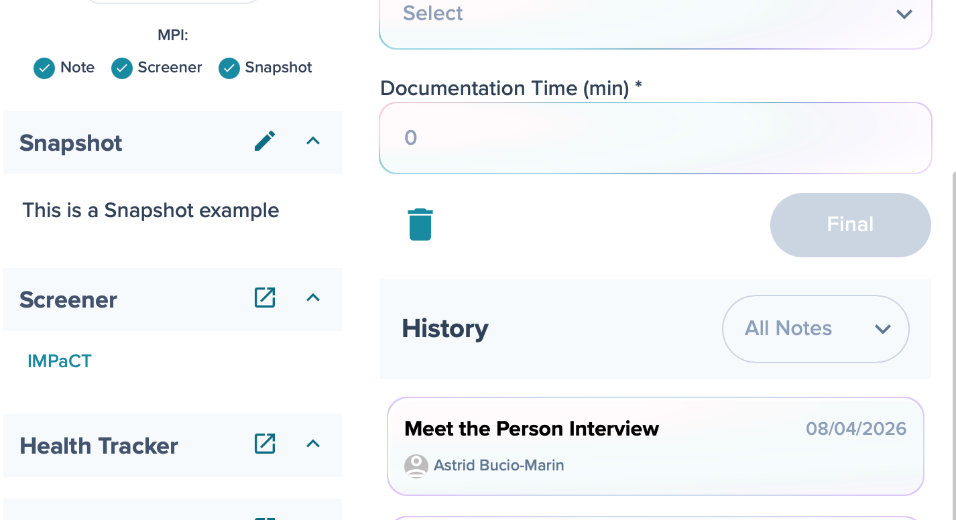Collapse the Health Tracker section
This screenshot has width=956, height=520.
pos(313,444)
